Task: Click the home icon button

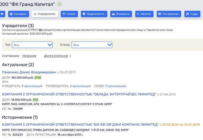Action: pyautogui.click(x=2, y=14)
